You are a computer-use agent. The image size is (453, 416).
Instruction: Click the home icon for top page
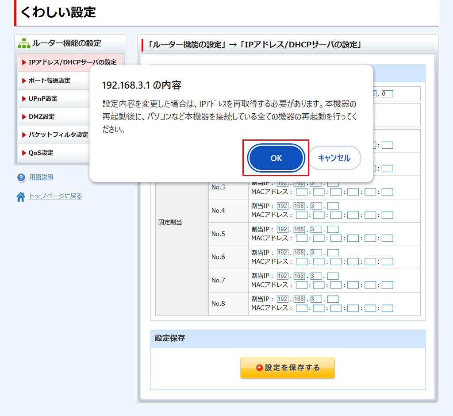pyautogui.click(x=21, y=197)
